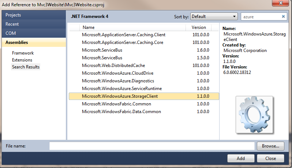The width and height of the screenshot is (292, 168).
Task: Click the Close button
Action: [x=270, y=158]
